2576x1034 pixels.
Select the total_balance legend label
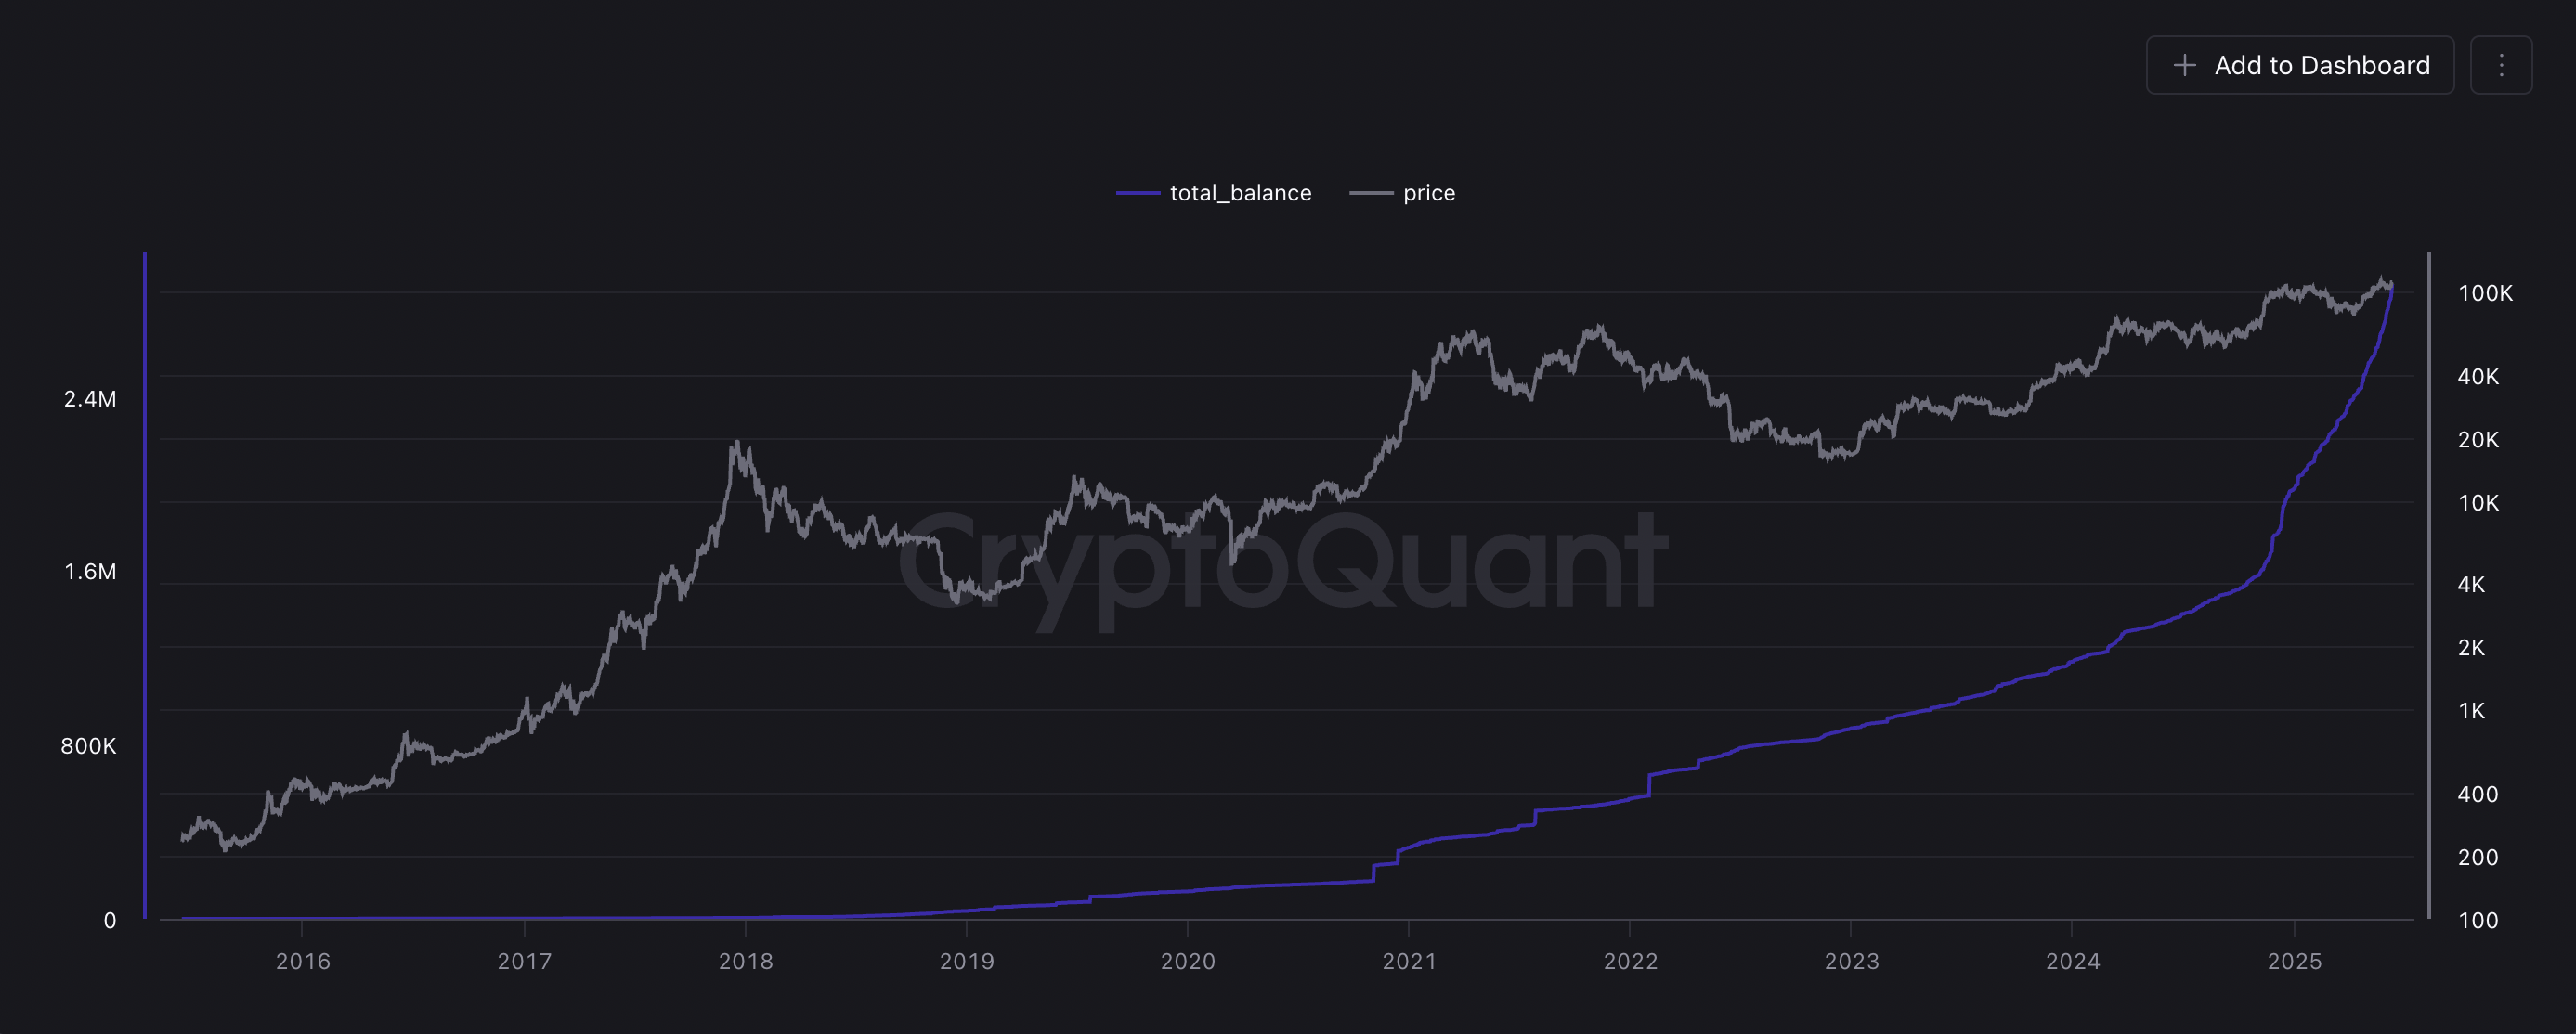(x=1240, y=192)
